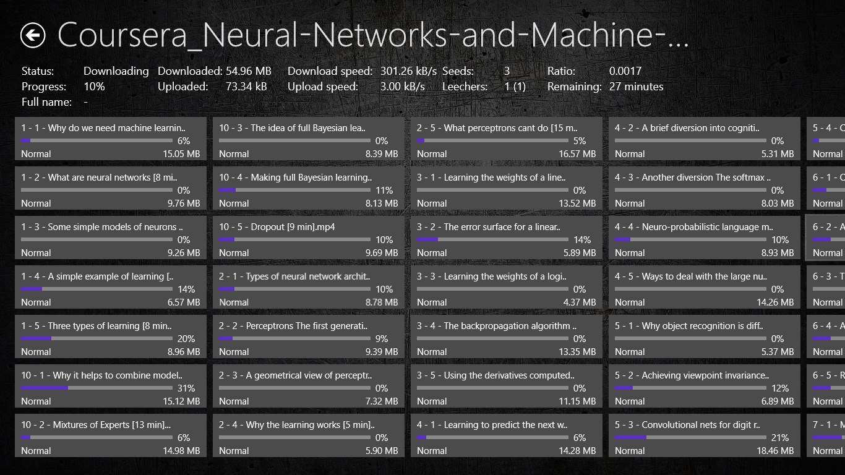Click progress bar of '3 - 2 - The error surface' file
The image size is (845, 475).
(492, 239)
